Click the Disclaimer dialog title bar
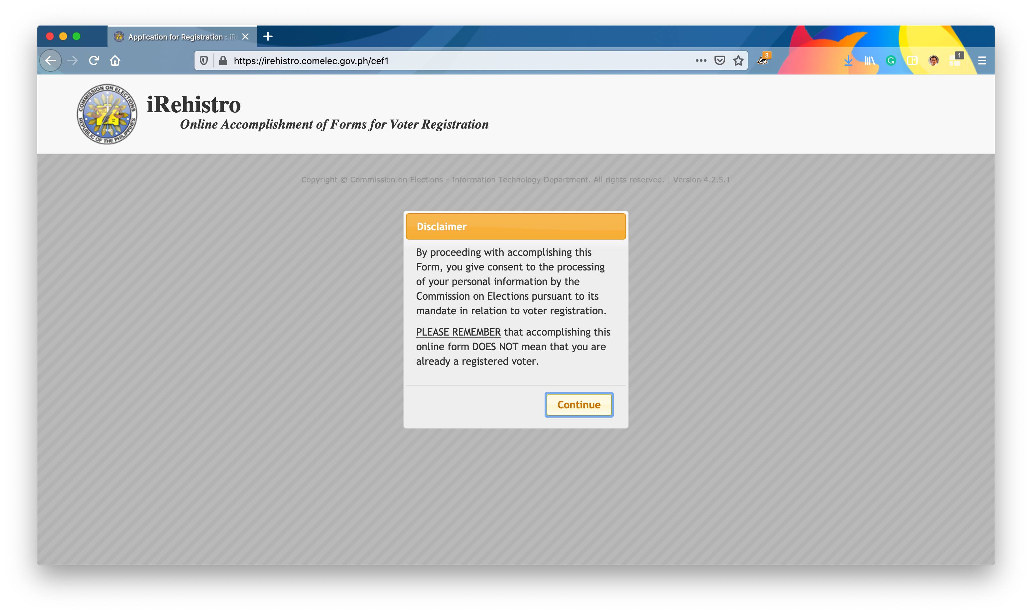The image size is (1032, 614). click(x=515, y=226)
